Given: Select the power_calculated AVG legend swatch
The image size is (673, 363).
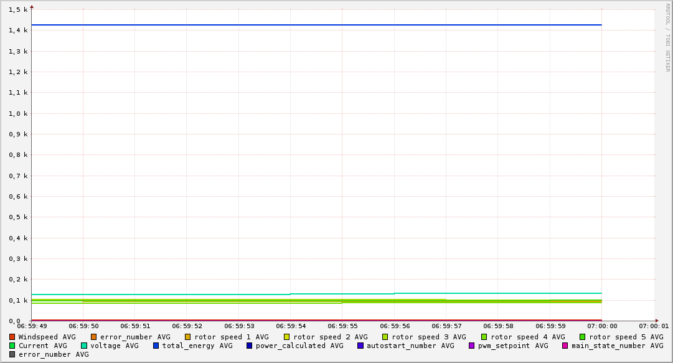Looking at the screenshot, I should (x=250, y=346).
